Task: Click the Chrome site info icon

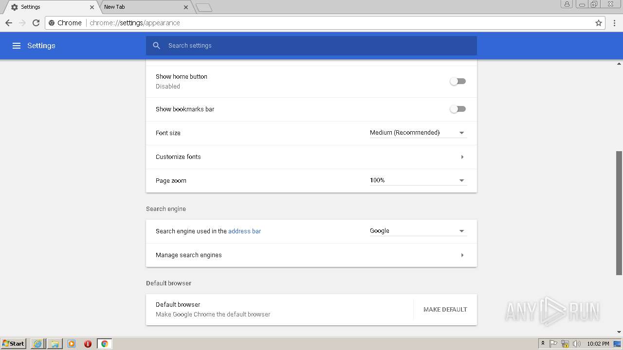Action: pyautogui.click(x=52, y=23)
